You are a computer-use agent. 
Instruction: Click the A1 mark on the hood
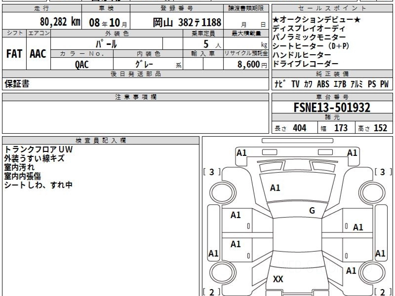click(275, 188)
